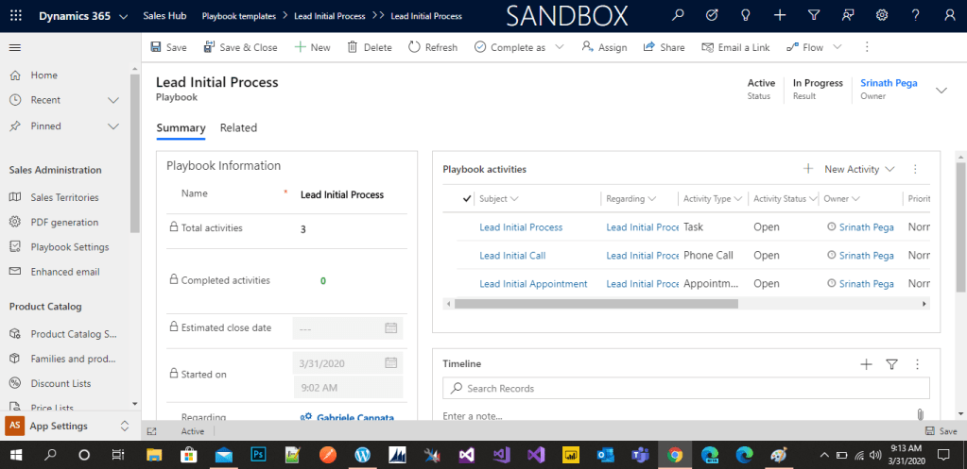Open the Settings gear icon
The image size is (967, 469).
(882, 15)
